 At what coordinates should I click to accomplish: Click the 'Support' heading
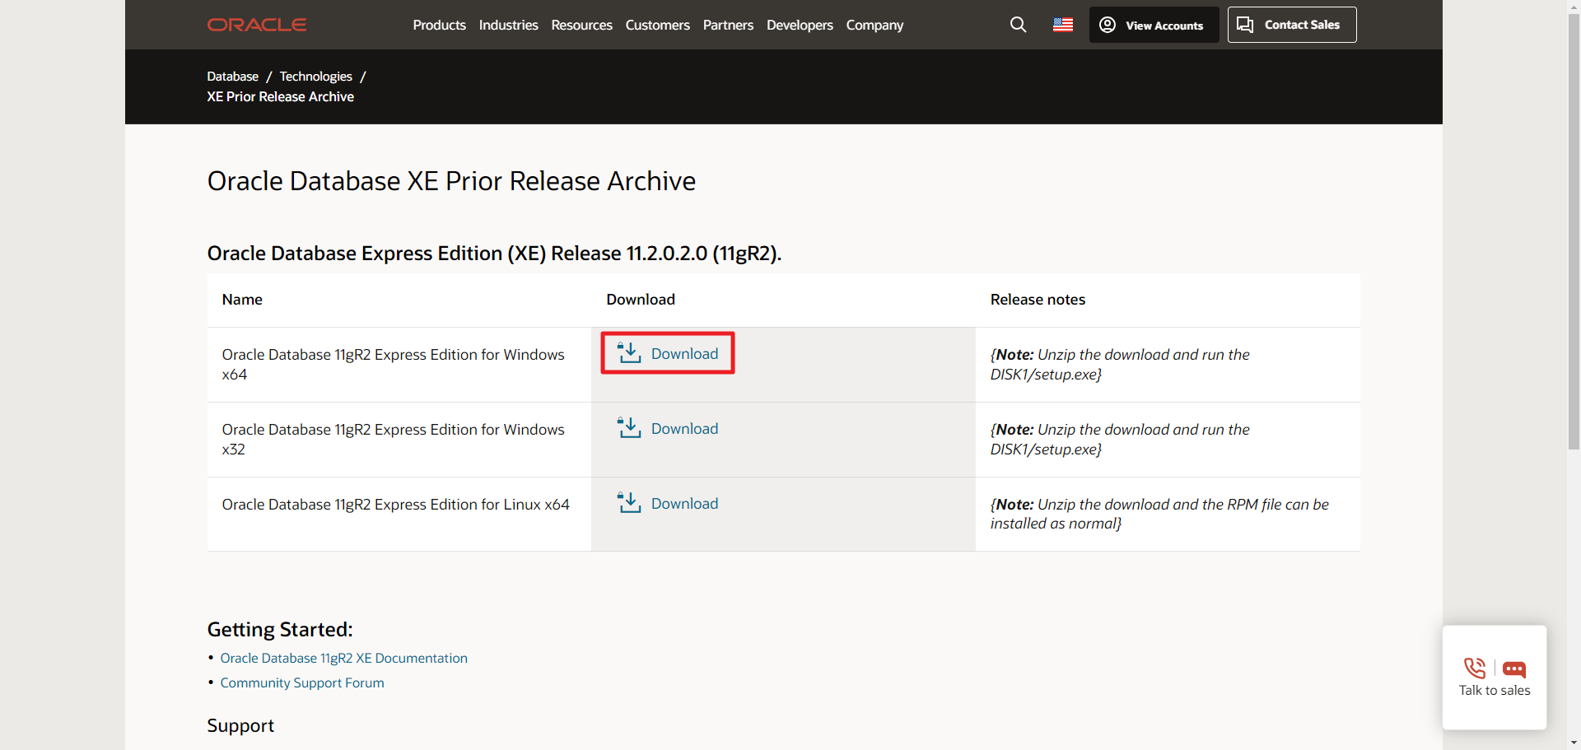click(x=240, y=725)
